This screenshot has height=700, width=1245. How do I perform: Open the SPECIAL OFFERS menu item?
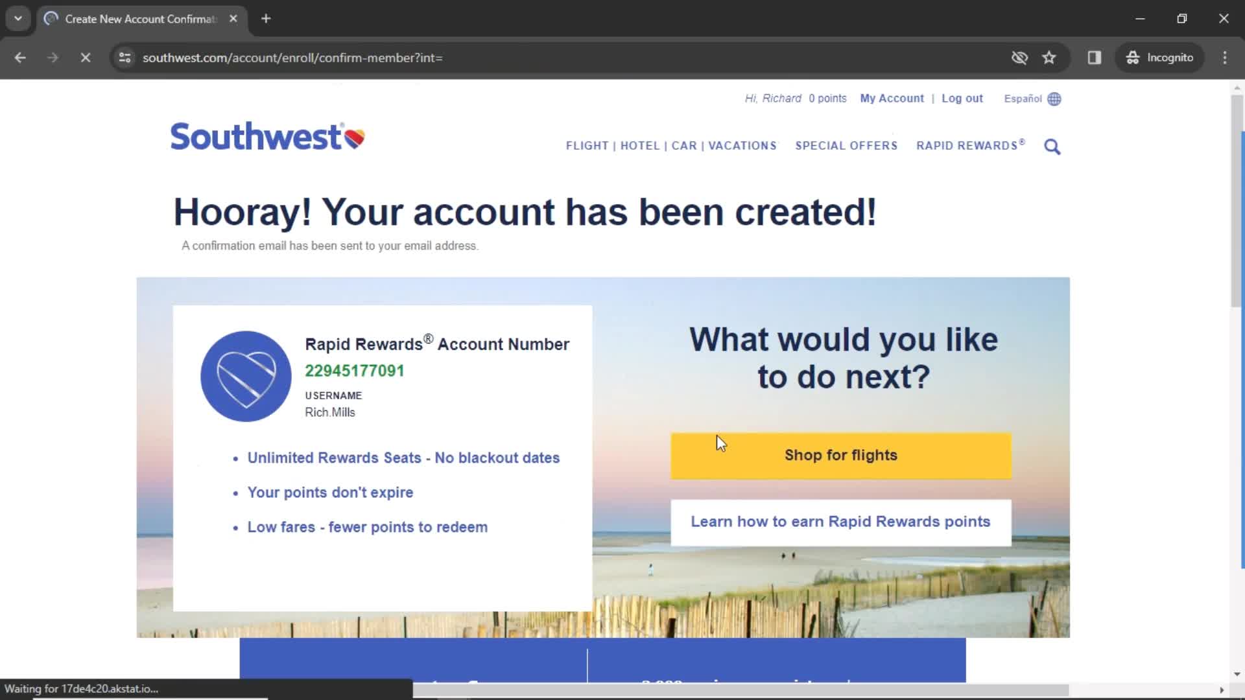[846, 145]
